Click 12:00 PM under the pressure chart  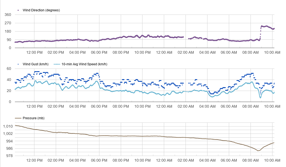coord(34,161)
